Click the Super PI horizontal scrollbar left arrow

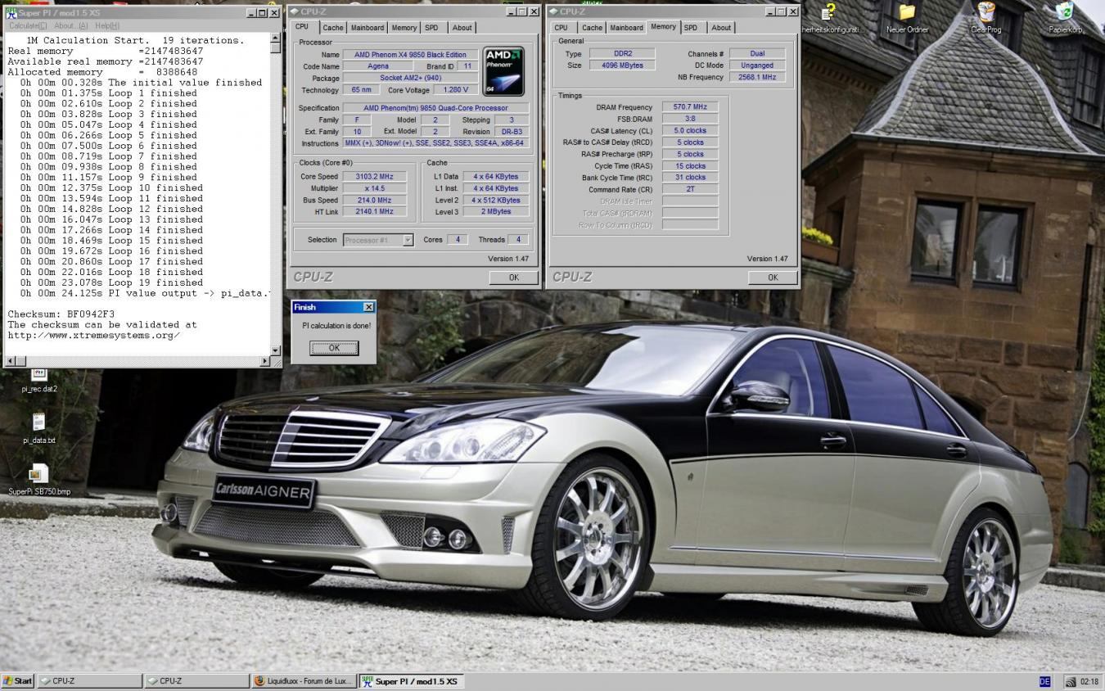click(10, 361)
